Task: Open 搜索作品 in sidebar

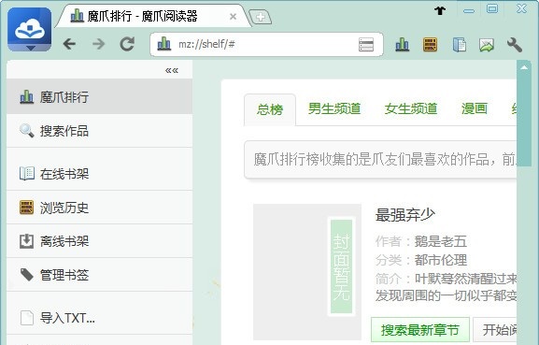Action: click(x=99, y=131)
